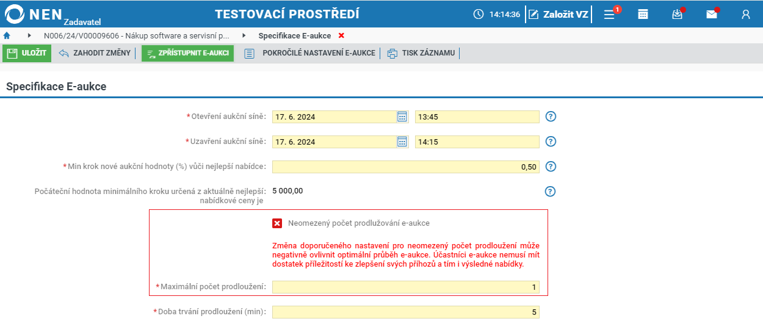This screenshot has height=324, width=763.
Task: Open the inbox download icon
Action: pos(678,14)
